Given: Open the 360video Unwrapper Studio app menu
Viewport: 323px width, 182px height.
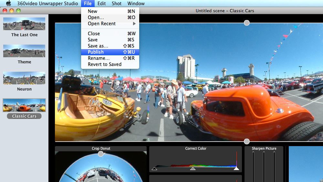Looking at the screenshot, I should coord(47,4).
